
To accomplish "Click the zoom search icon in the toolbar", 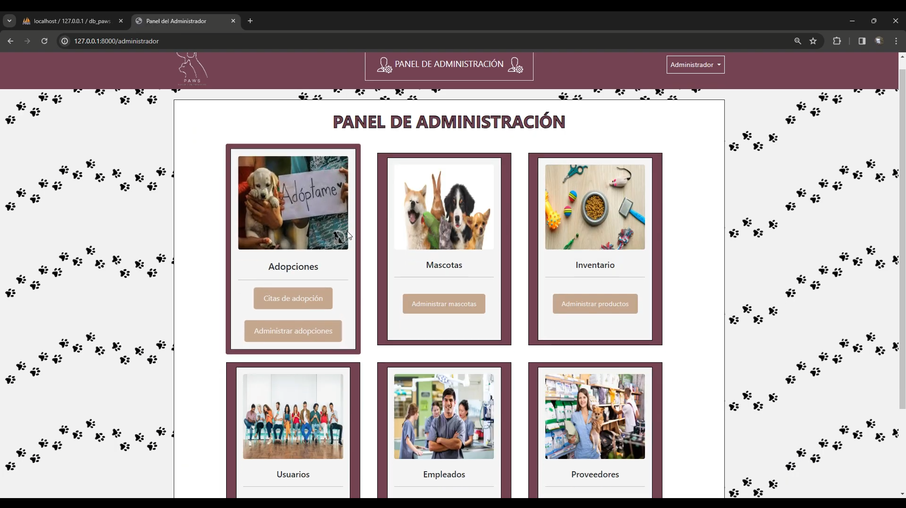I will pos(797,41).
